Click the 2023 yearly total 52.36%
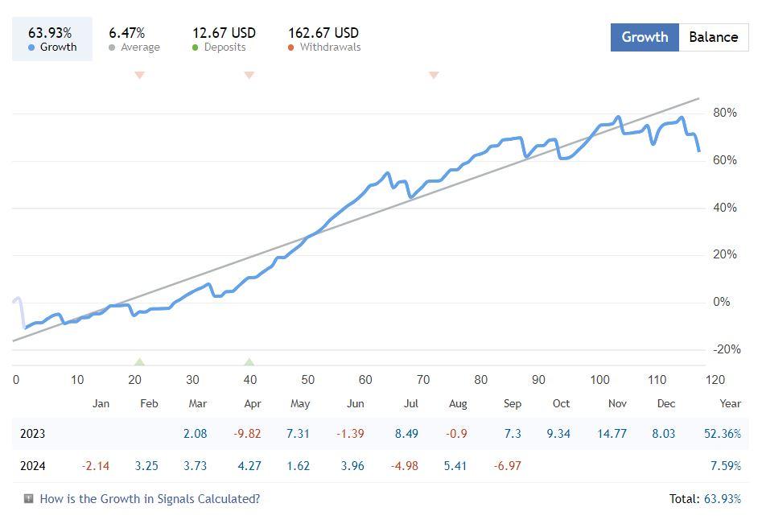This screenshot has height=524, width=762. (722, 434)
